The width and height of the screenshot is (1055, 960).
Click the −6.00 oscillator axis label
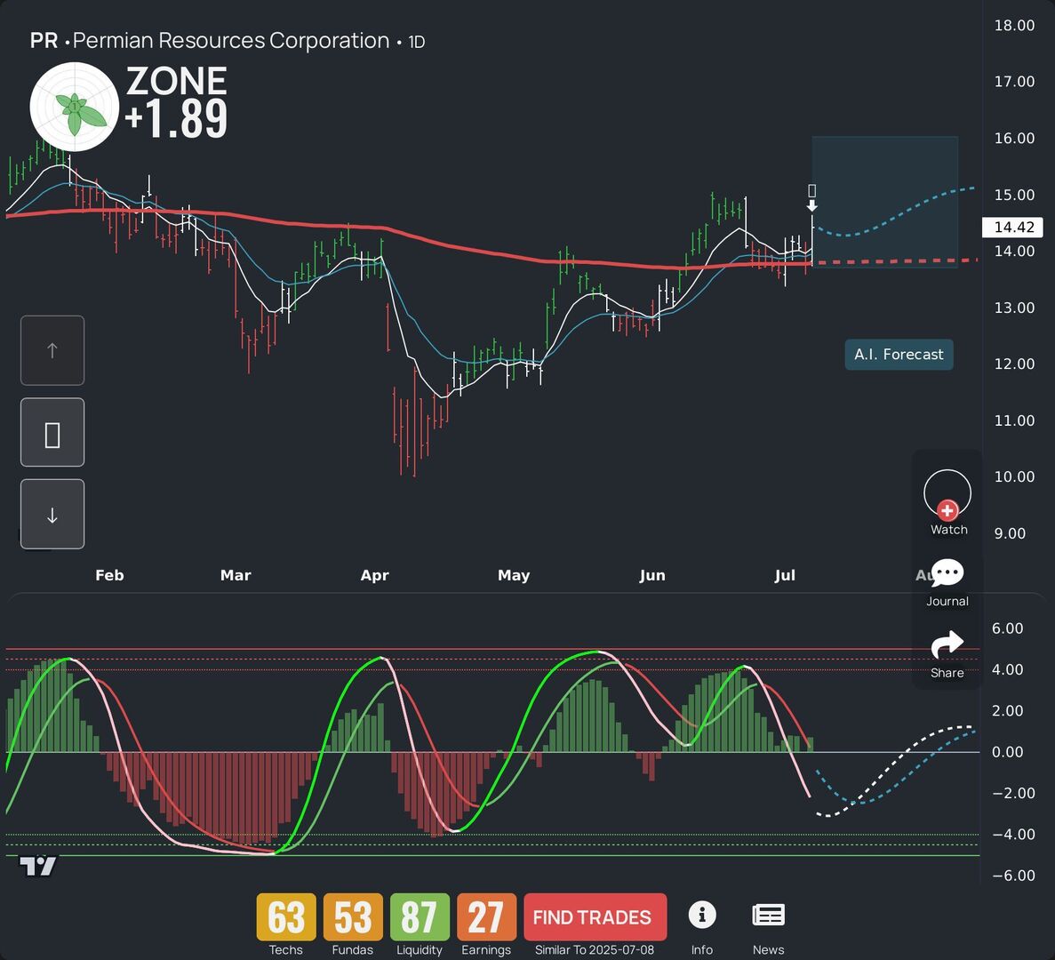[1013, 876]
